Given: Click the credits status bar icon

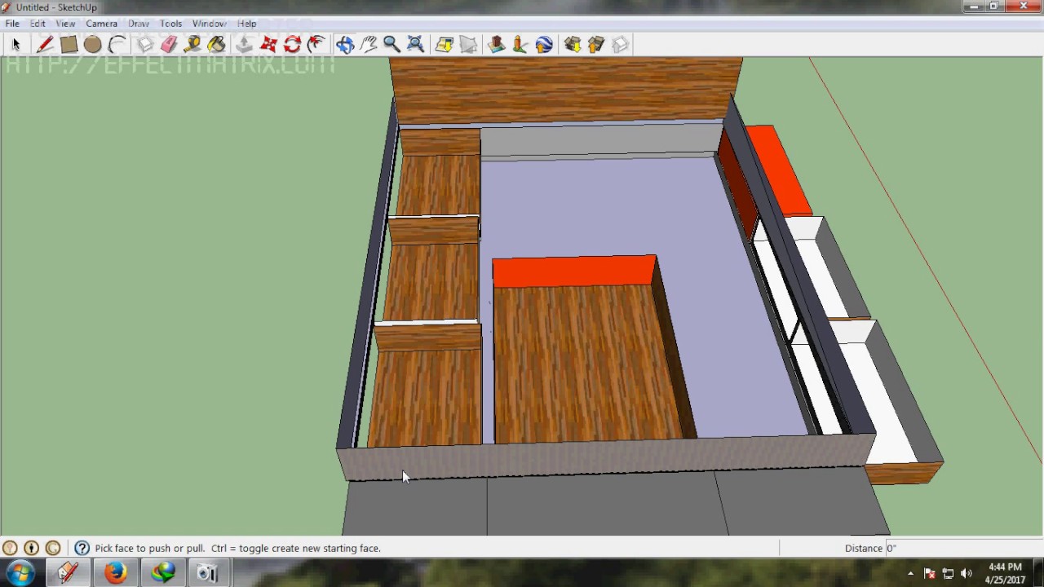Looking at the screenshot, I should tap(31, 548).
